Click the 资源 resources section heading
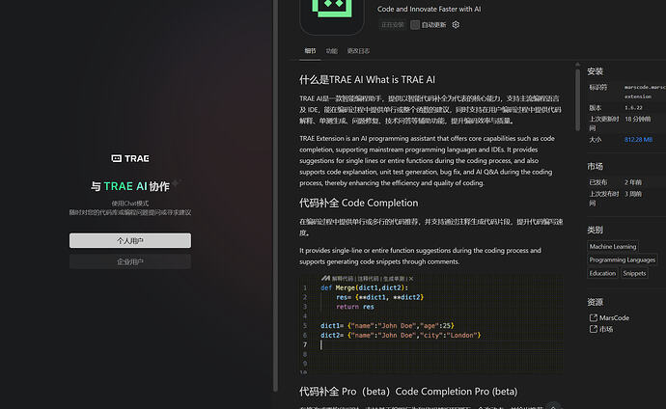 [x=596, y=302]
